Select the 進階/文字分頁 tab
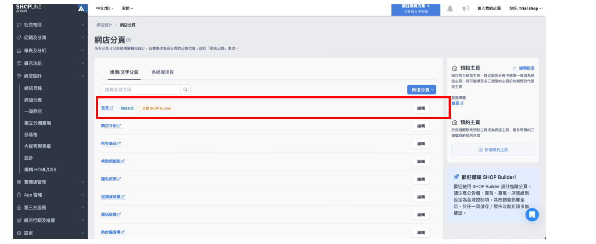 point(124,72)
